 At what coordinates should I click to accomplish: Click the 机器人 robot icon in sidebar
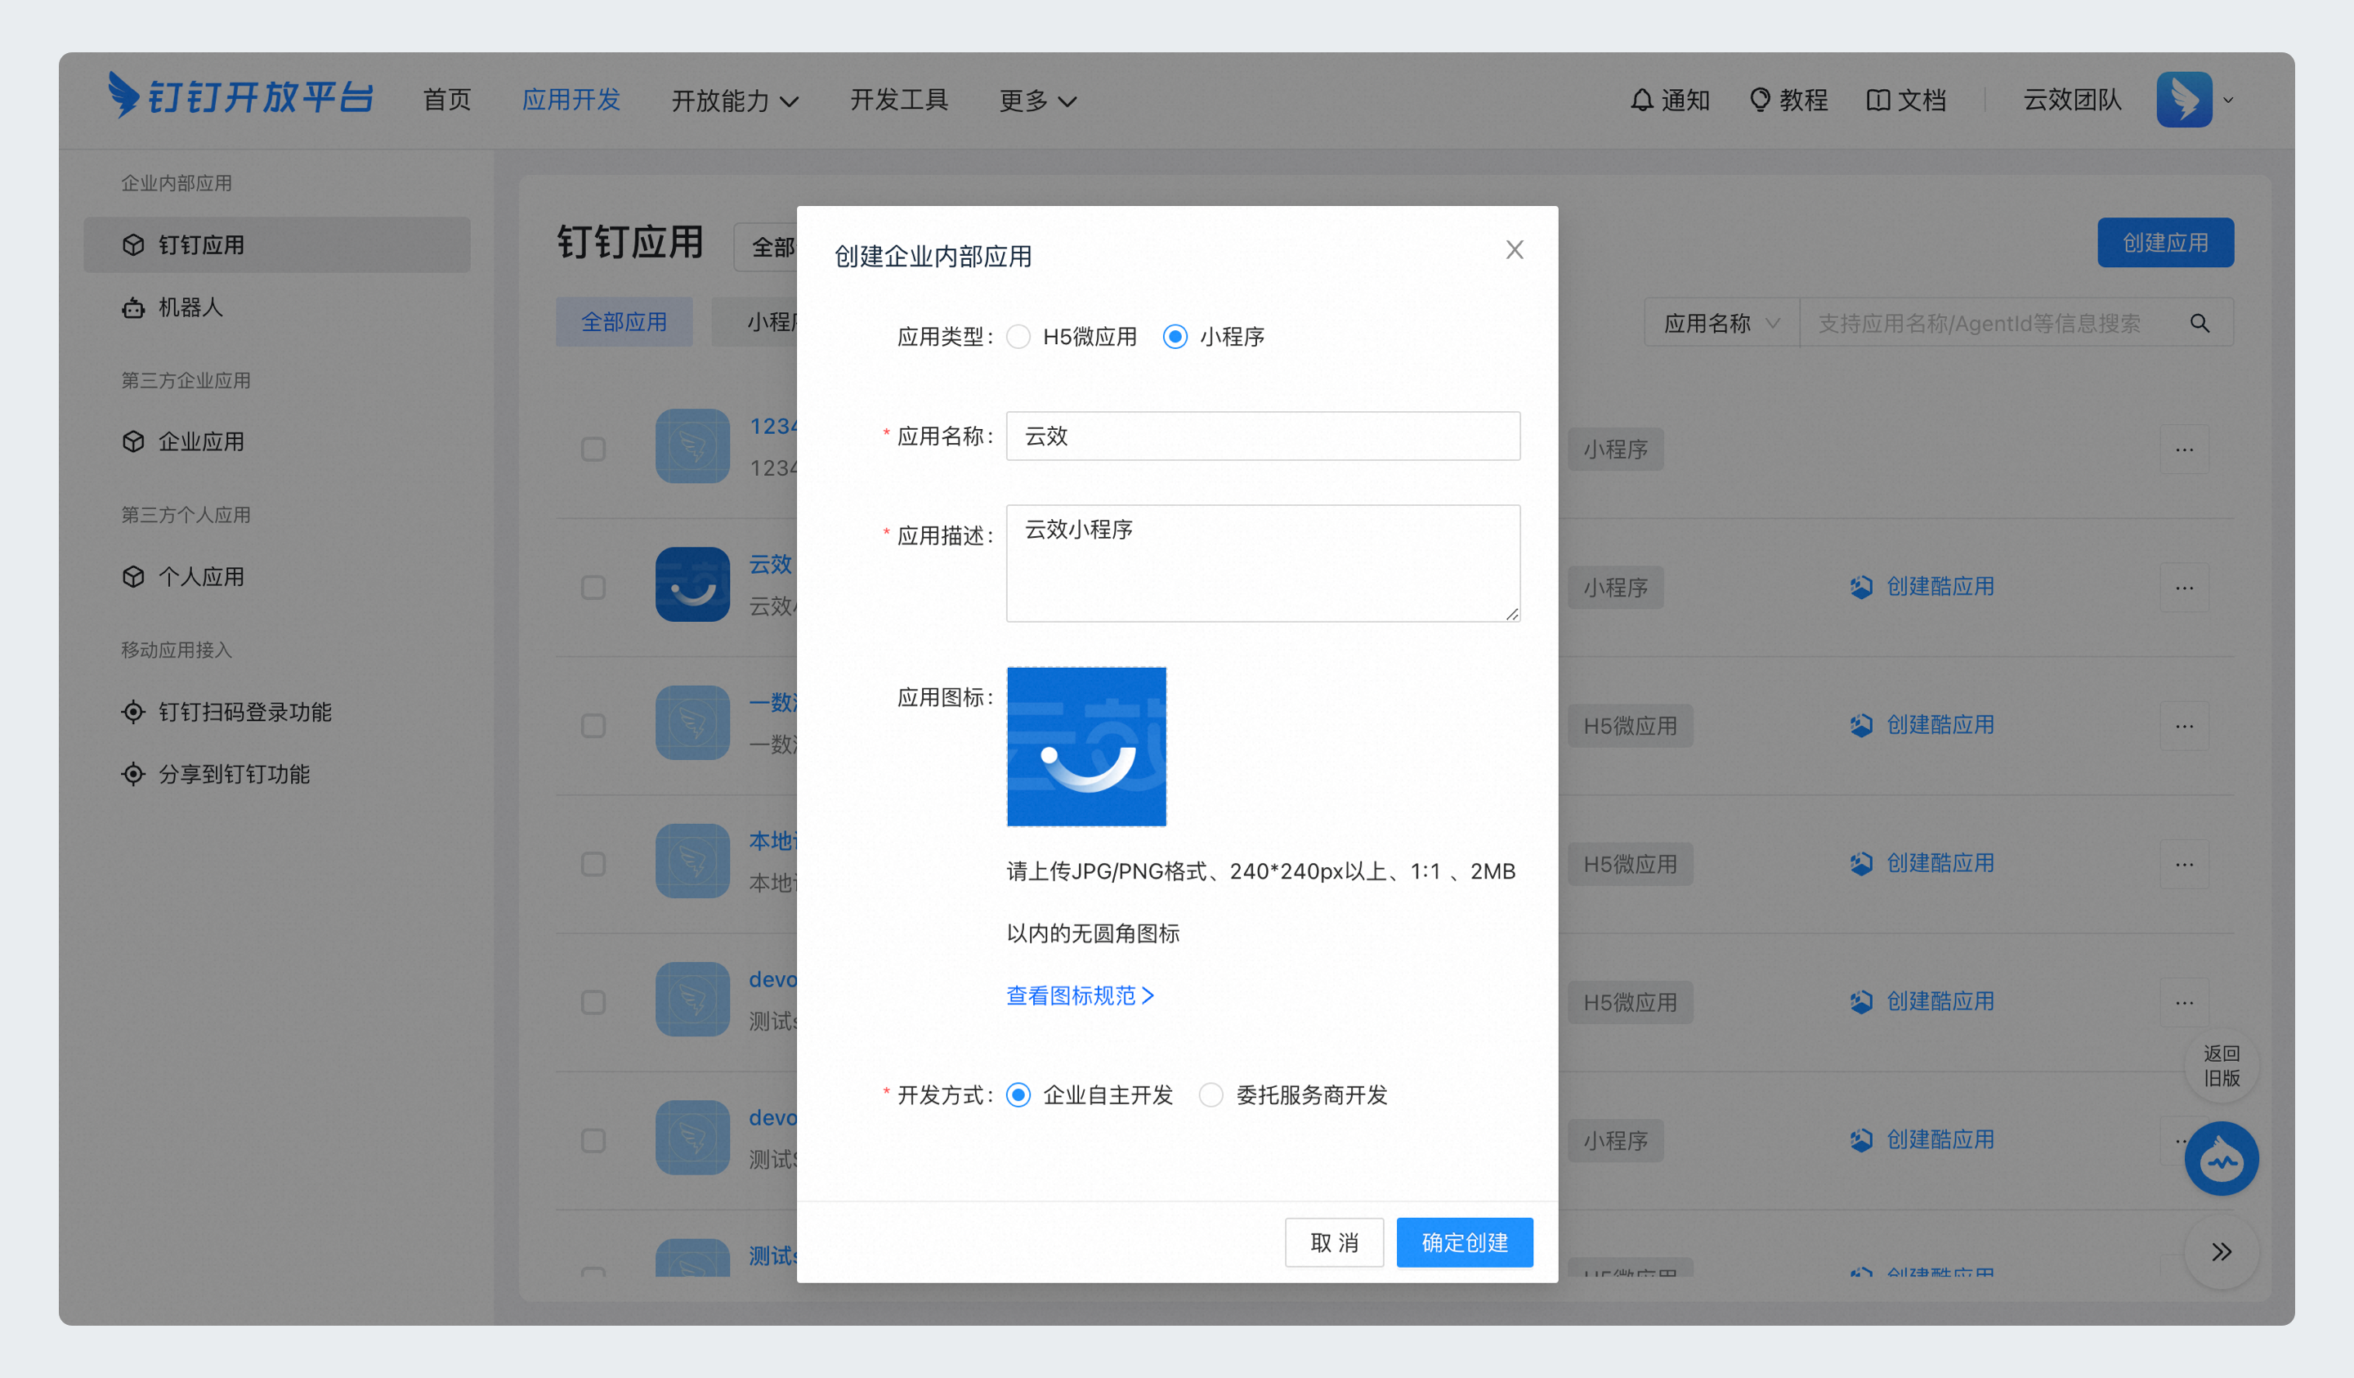[x=133, y=307]
